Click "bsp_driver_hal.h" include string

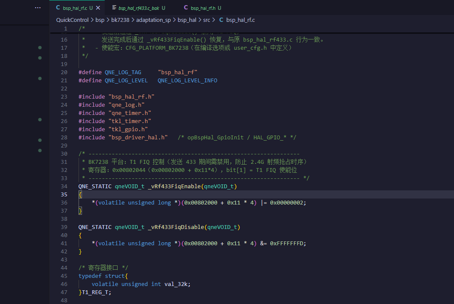pyautogui.click(x=138, y=137)
